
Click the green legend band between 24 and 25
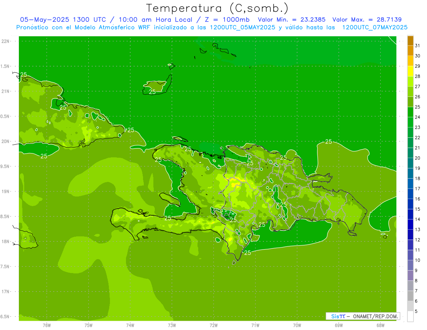point(410,112)
